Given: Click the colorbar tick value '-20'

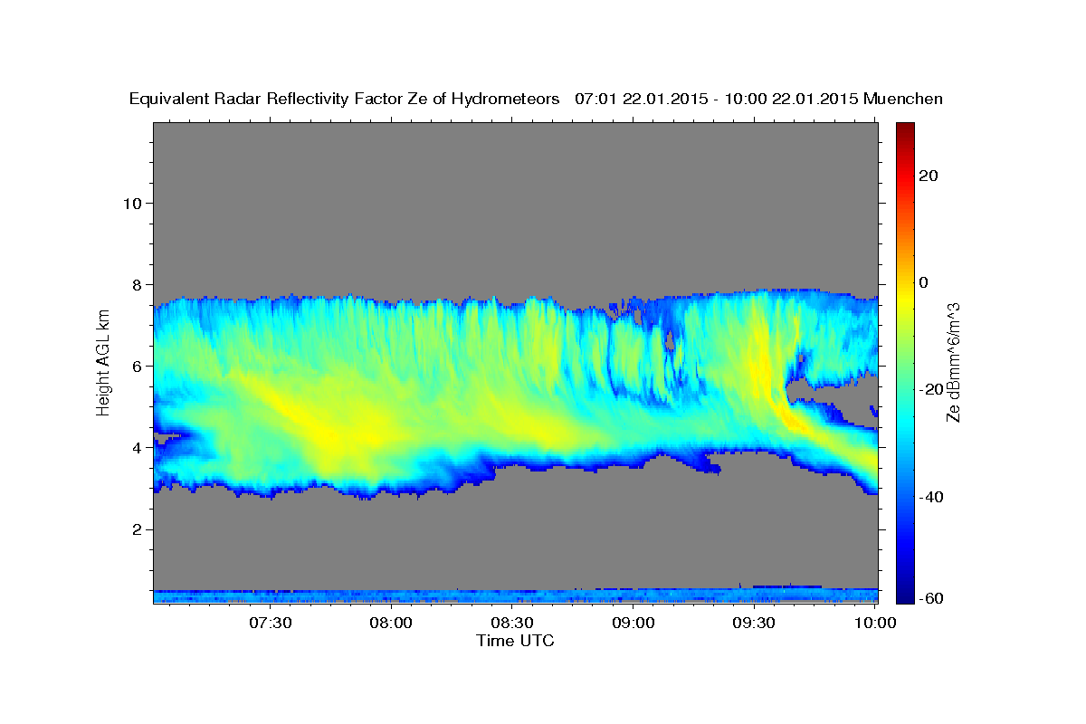Looking at the screenshot, I should click(932, 389).
